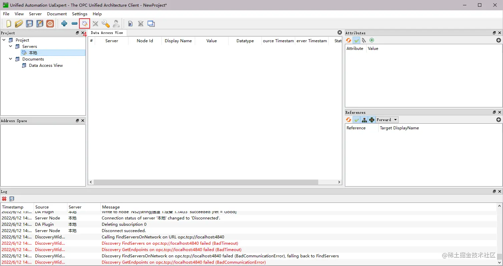Click the Save As icon with pencil
Viewport: 503px width, 266px height.
point(40,24)
